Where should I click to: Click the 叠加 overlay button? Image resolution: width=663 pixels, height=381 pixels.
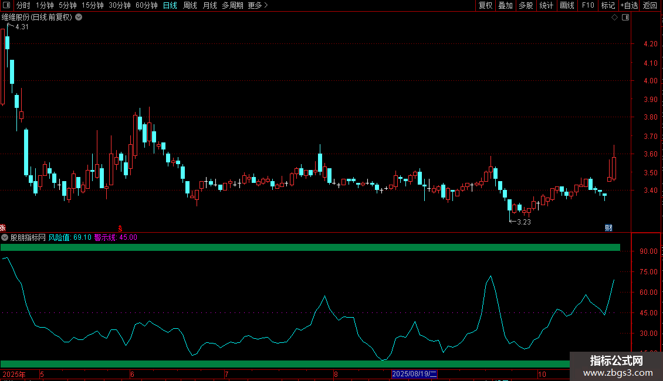(505, 5)
